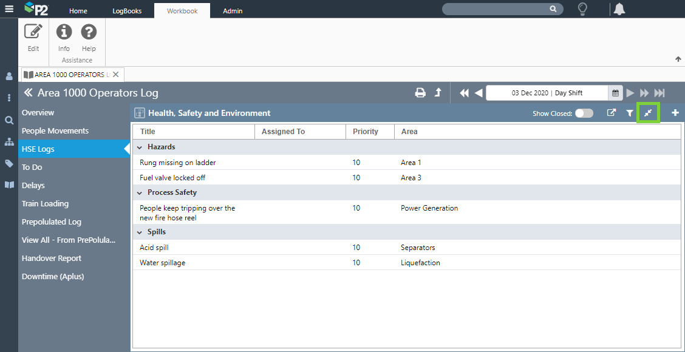Add new HSE entry with plus icon

pos(675,113)
